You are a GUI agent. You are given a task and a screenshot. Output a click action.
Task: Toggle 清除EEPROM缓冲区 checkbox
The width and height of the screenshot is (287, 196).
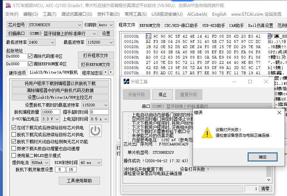pos(30,64)
